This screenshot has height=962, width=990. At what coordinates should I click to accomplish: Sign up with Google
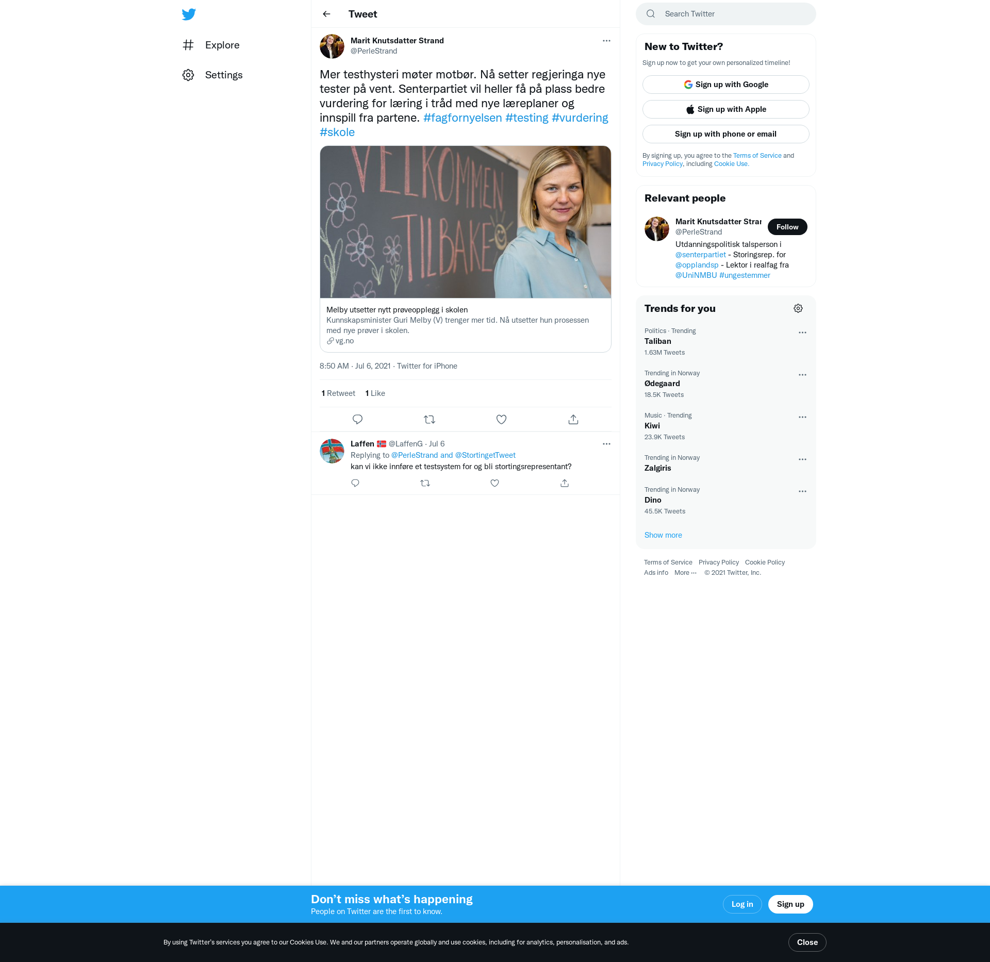point(725,85)
